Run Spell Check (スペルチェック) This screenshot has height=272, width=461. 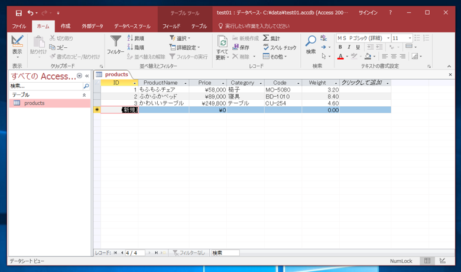(x=280, y=47)
